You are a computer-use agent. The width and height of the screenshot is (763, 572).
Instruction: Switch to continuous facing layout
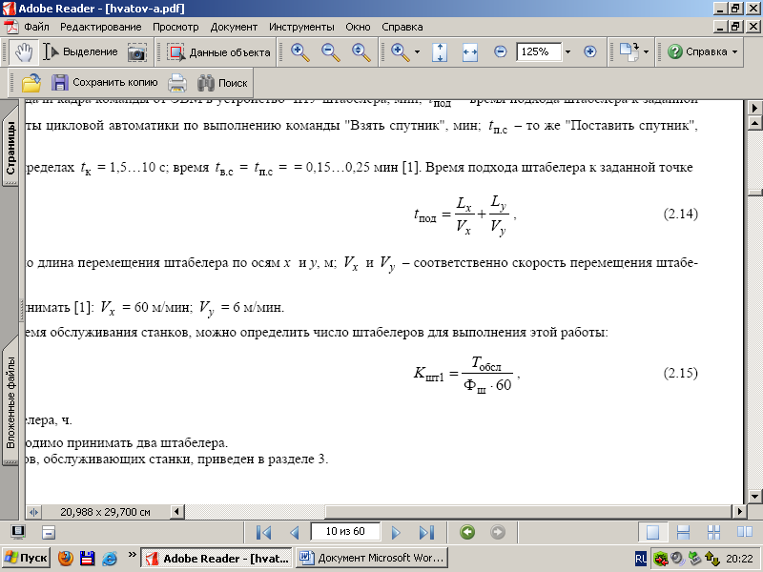713,533
